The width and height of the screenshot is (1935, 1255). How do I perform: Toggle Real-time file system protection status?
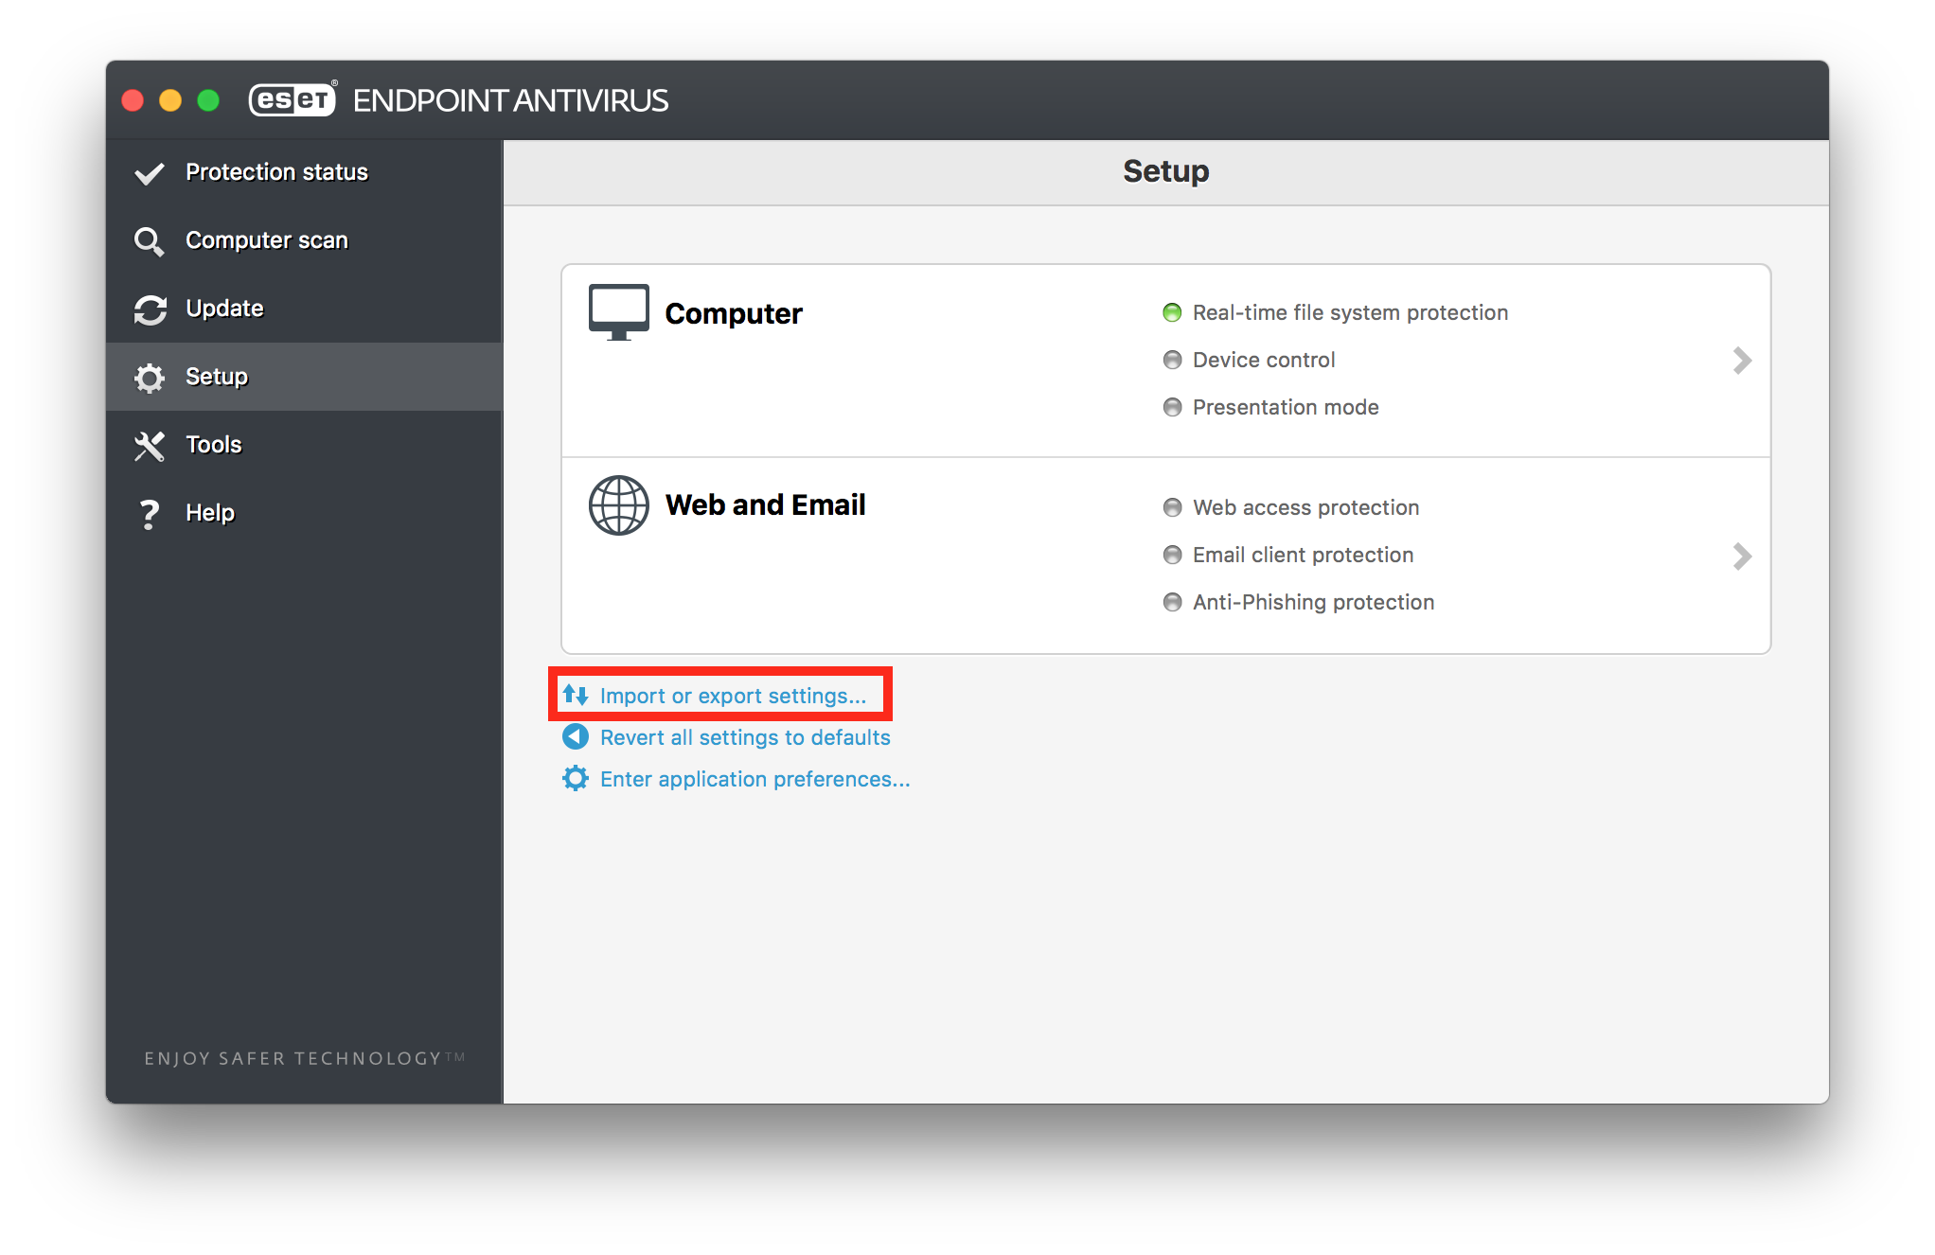pyautogui.click(x=1172, y=312)
